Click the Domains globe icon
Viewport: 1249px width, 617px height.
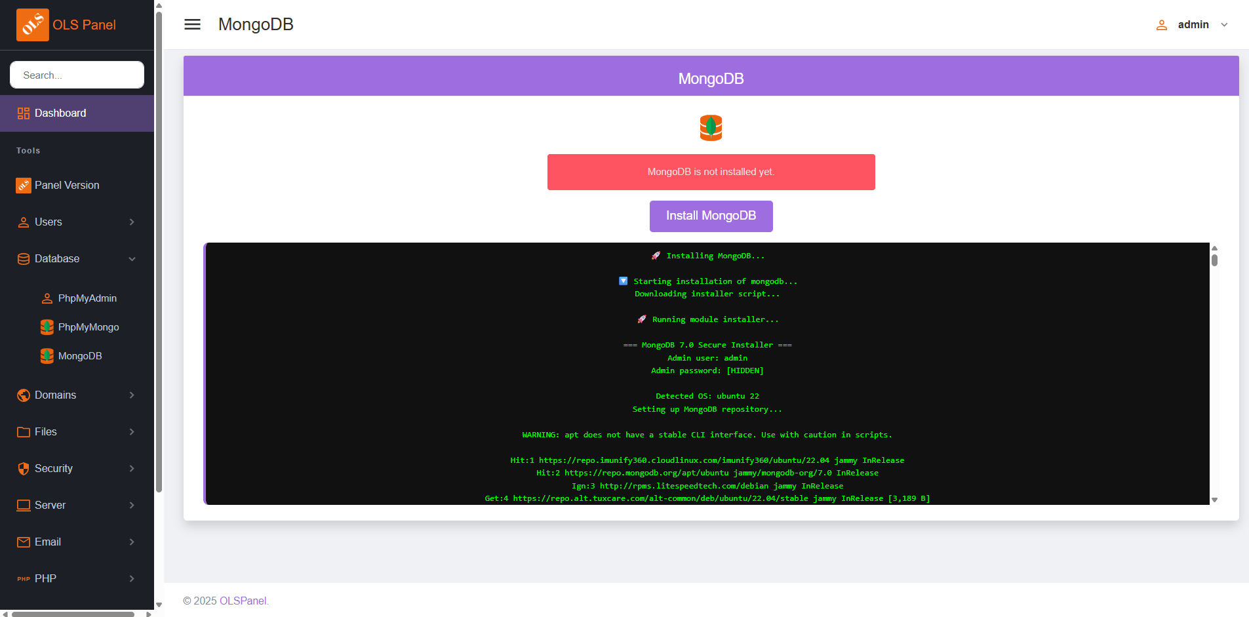[24, 395]
